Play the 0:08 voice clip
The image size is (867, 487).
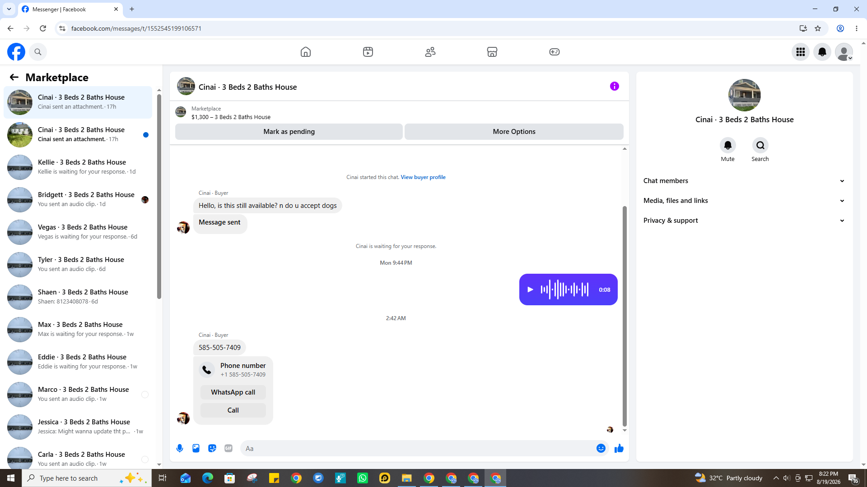coord(531,289)
